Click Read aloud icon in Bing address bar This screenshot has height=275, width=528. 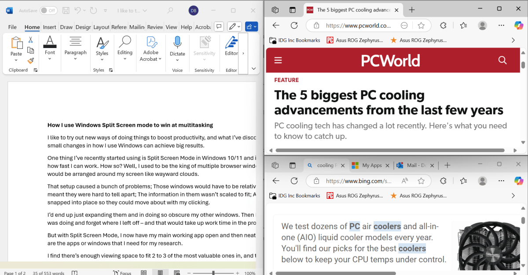405,181
